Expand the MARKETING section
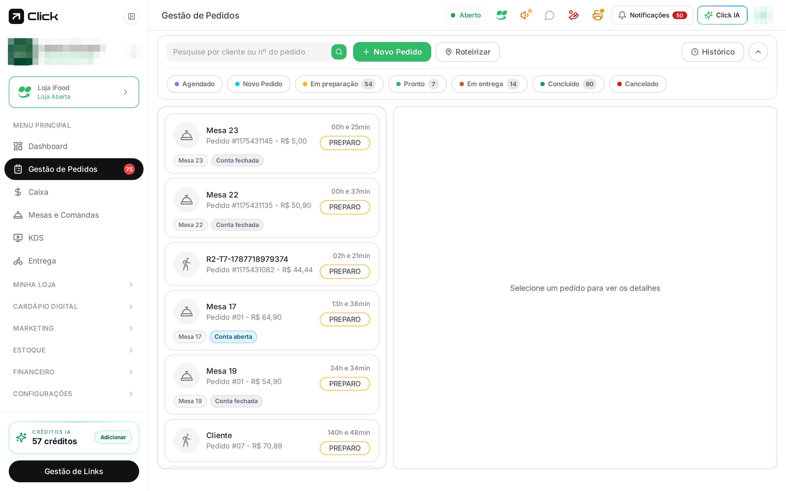The height and width of the screenshot is (491, 786). tap(74, 328)
